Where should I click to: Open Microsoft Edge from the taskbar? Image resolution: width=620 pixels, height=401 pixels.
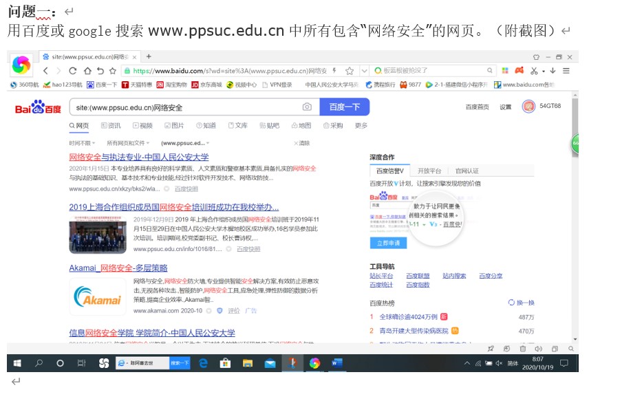[x=203, y=363]
